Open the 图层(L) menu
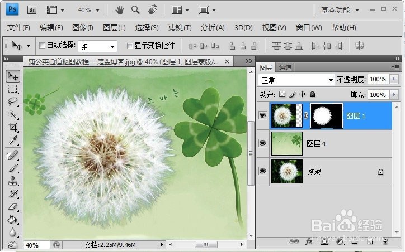 [x=114, y=27]
